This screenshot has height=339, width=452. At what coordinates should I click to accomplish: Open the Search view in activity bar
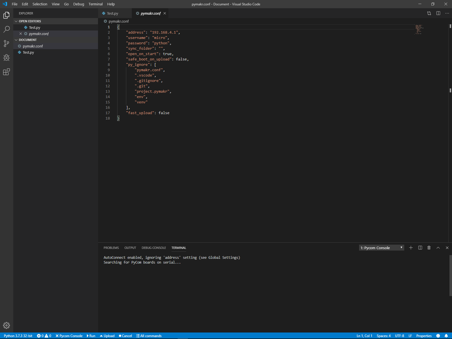pos(6,29)
